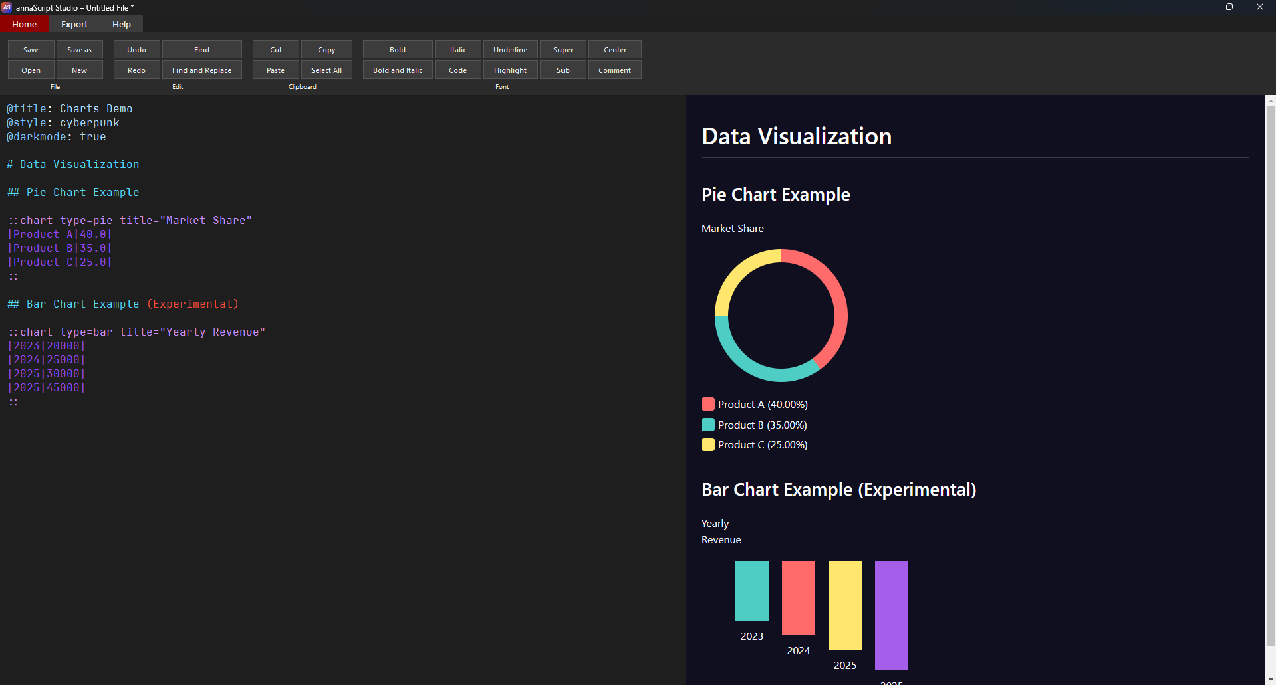Click the 'Yearly Revenue' chart title in preview

[x=721, y=532]
